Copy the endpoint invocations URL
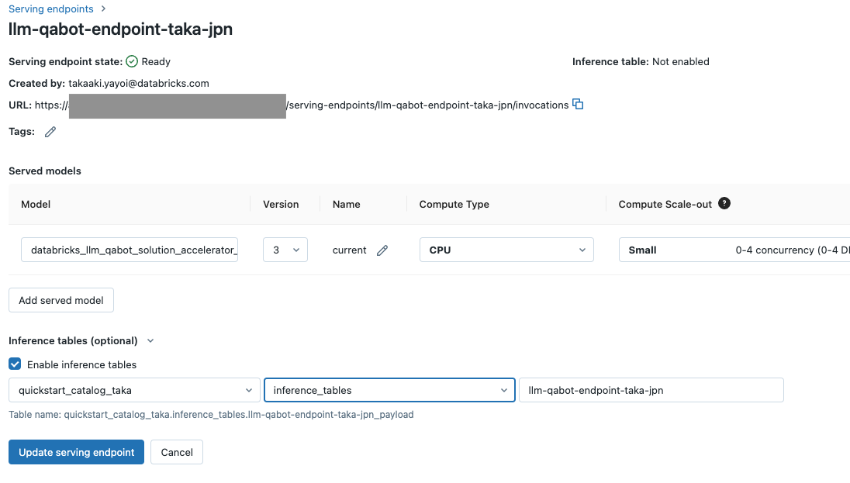The height and width of the screenshot is (483, 850). pyautogui.click(x=578, y=104)
